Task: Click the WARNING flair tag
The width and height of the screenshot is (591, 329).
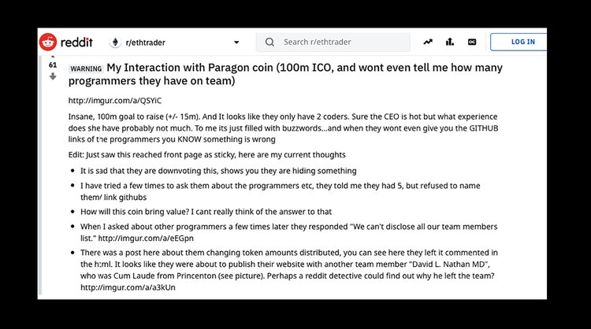Action: click(x=86, y=68)
